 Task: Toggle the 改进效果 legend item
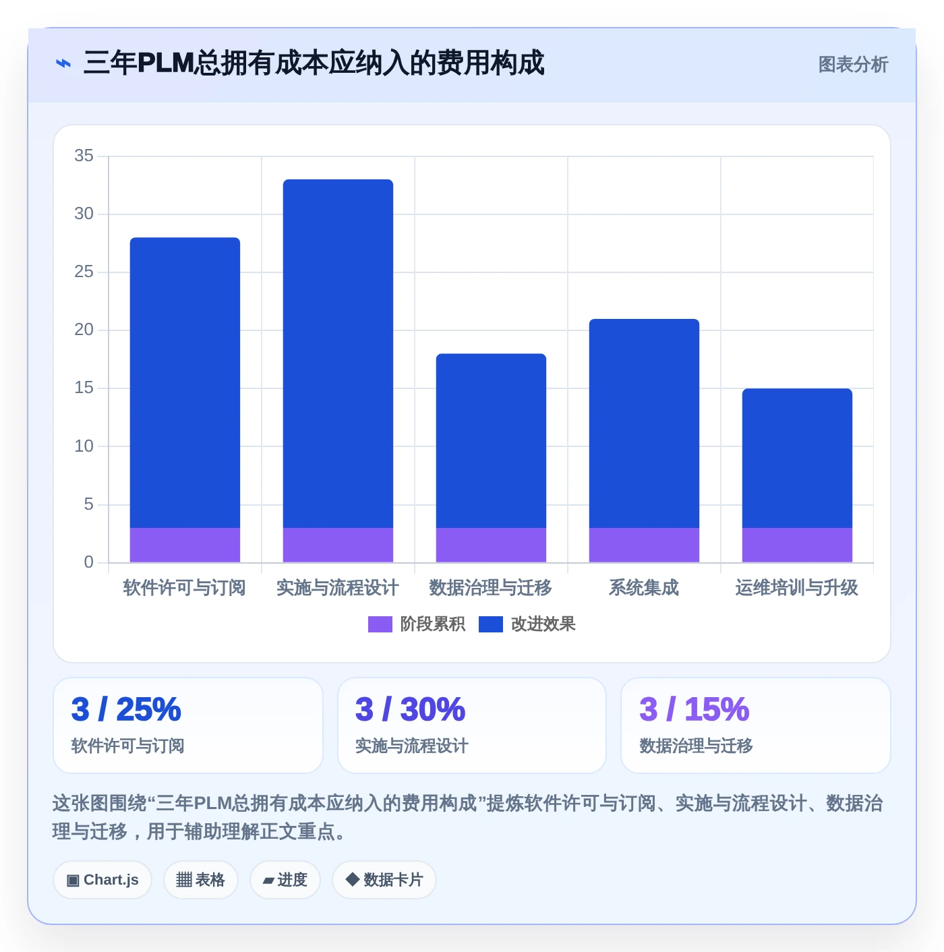tap(527, 624)
